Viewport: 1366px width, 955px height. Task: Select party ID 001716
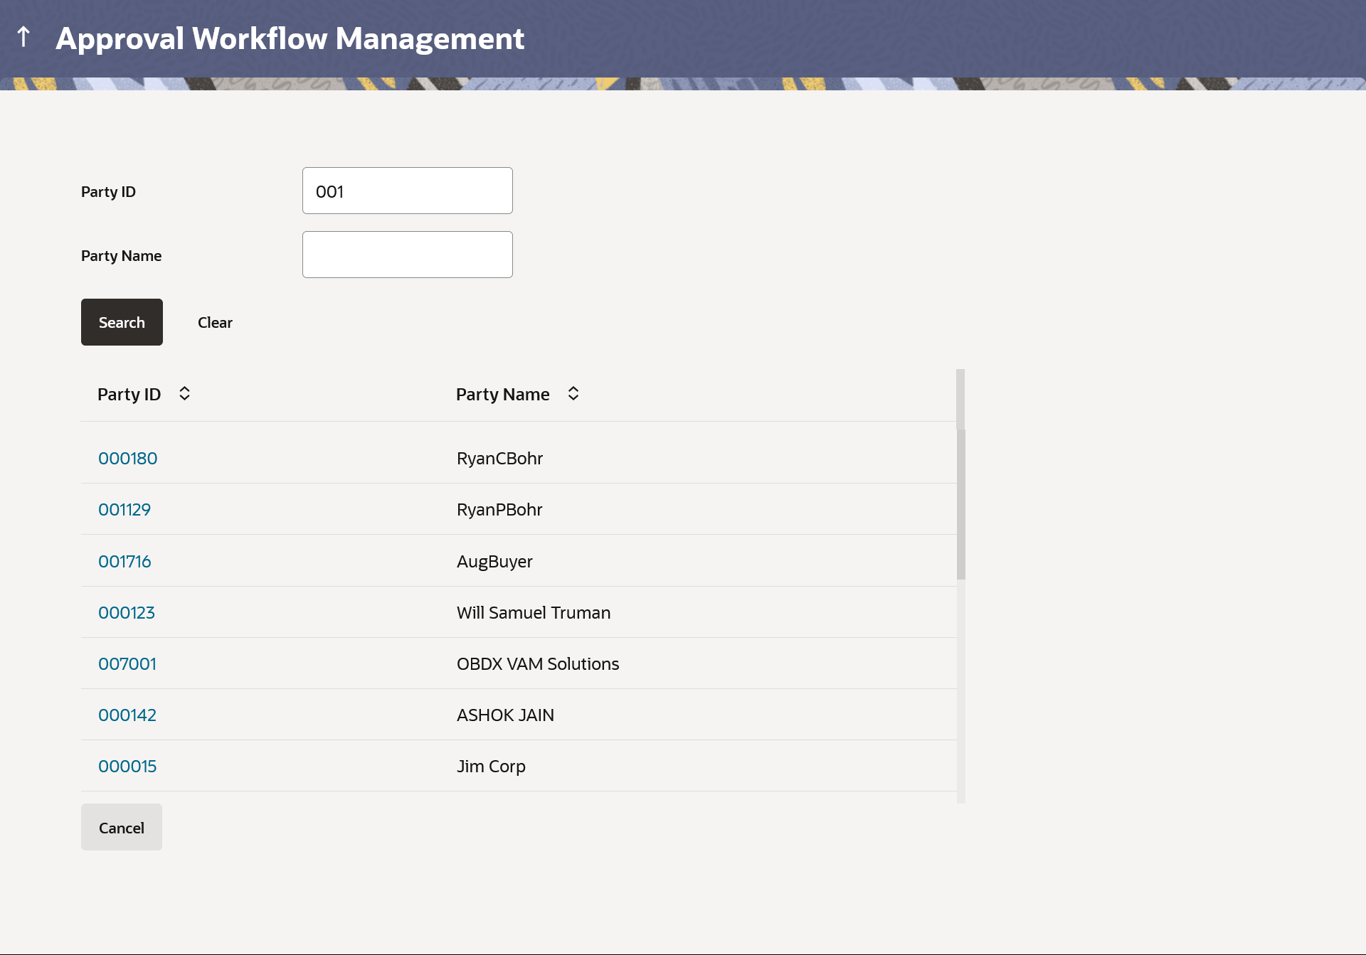coord(125,562)
